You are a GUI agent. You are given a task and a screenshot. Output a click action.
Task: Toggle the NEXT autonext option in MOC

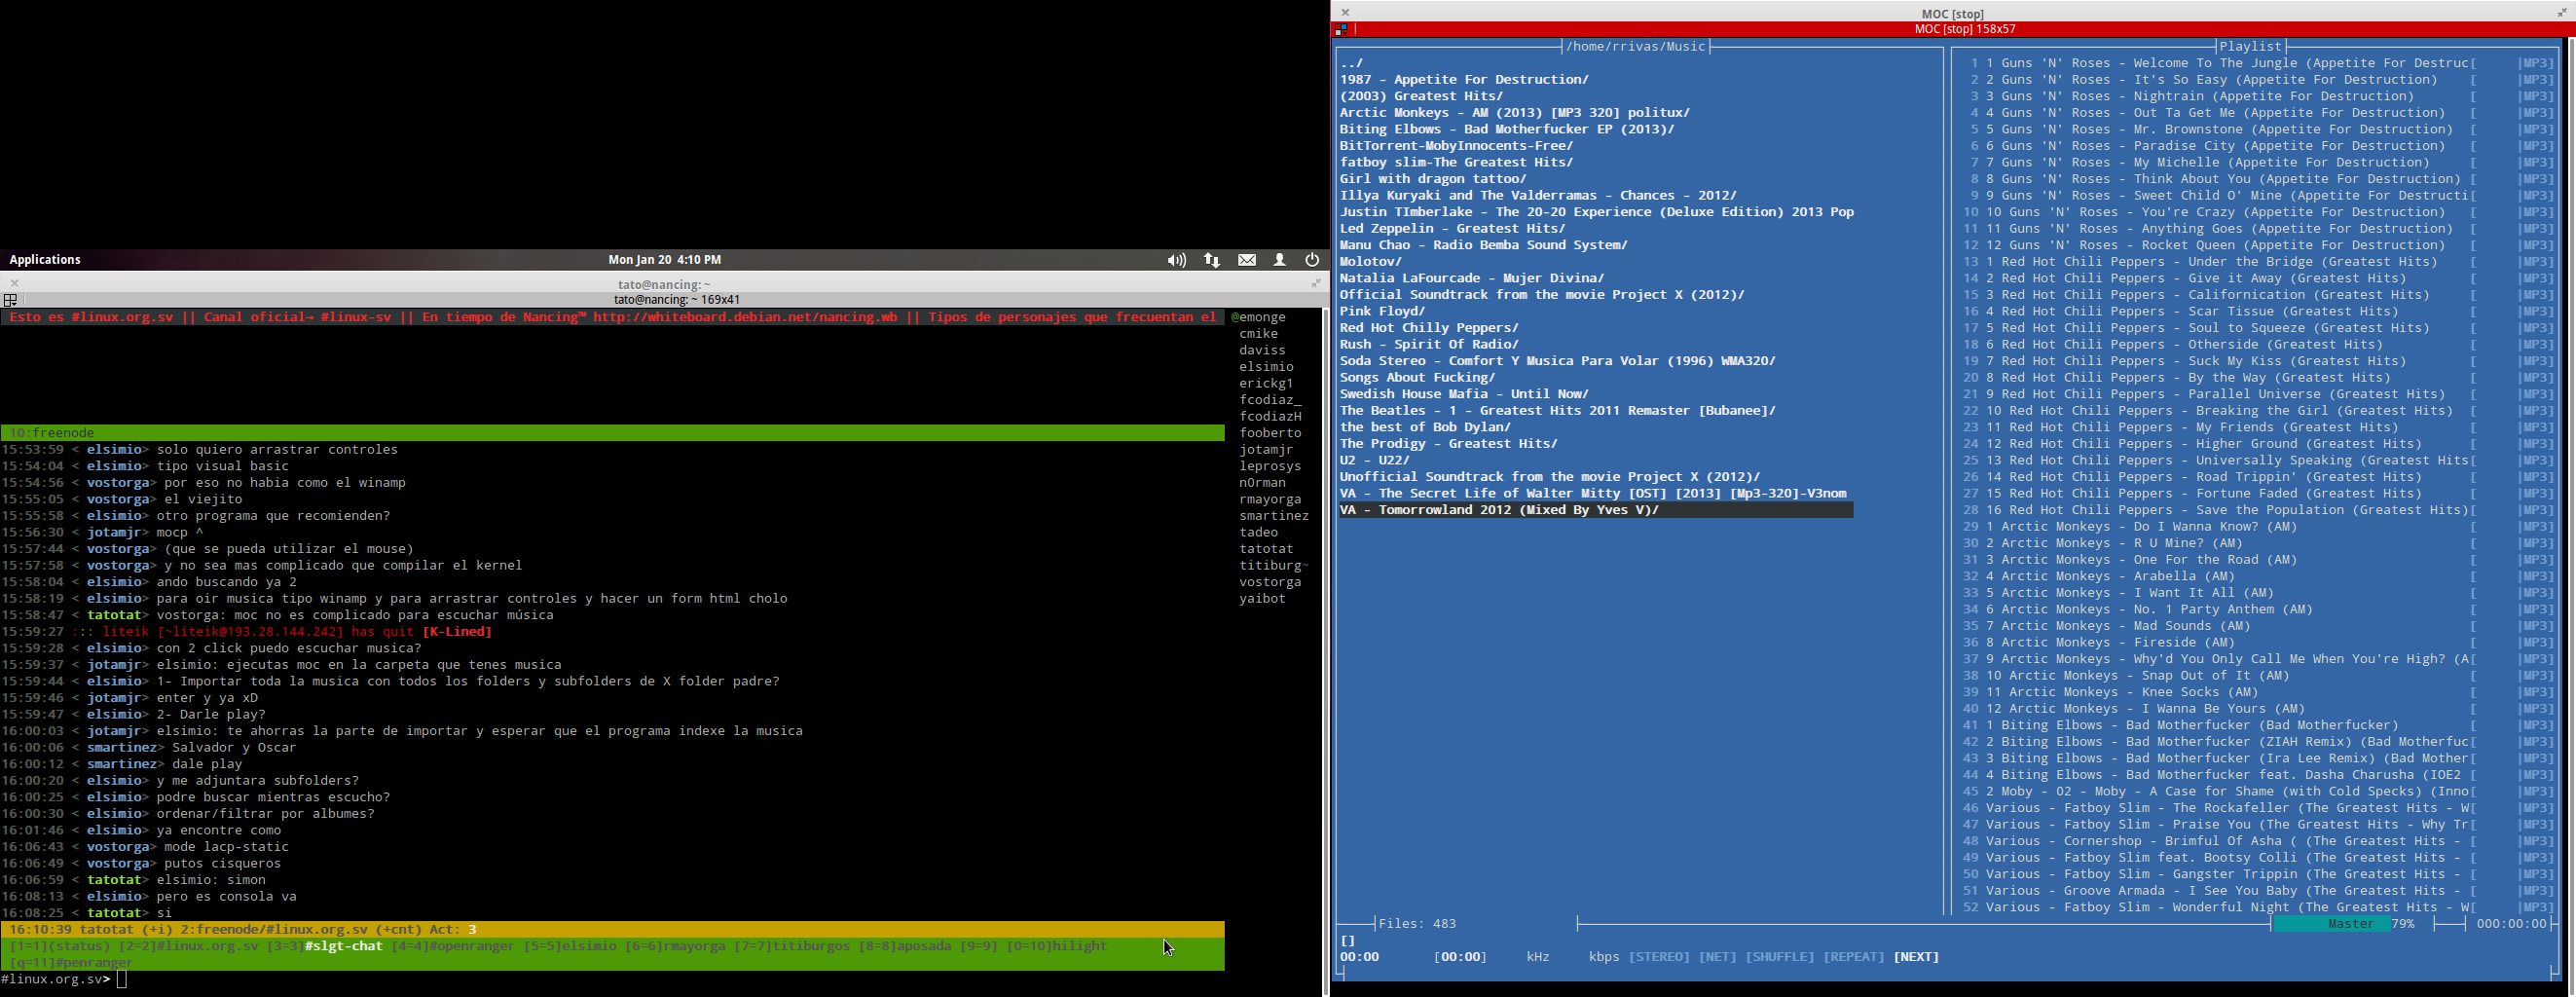[x=1916, y=957]
